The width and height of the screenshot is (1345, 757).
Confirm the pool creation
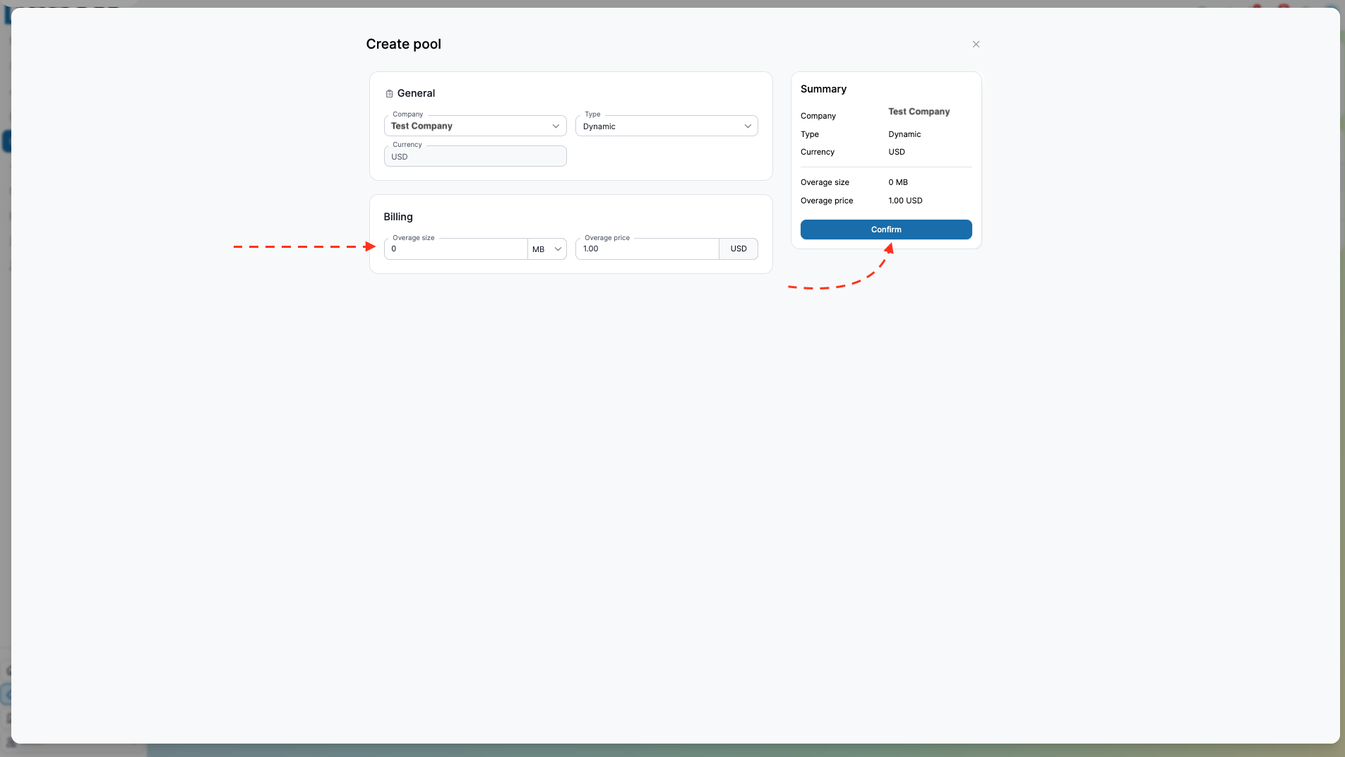click(x=886, y=230)
